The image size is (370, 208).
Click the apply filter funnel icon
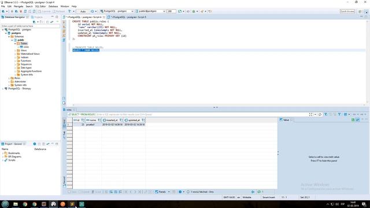[325, 114]
